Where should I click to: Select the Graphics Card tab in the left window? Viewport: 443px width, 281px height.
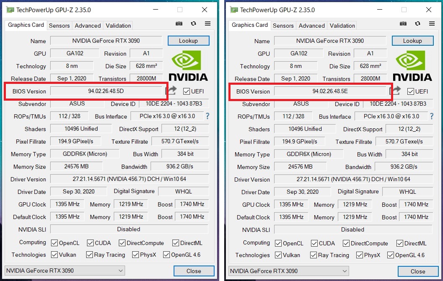pos(26,25)
